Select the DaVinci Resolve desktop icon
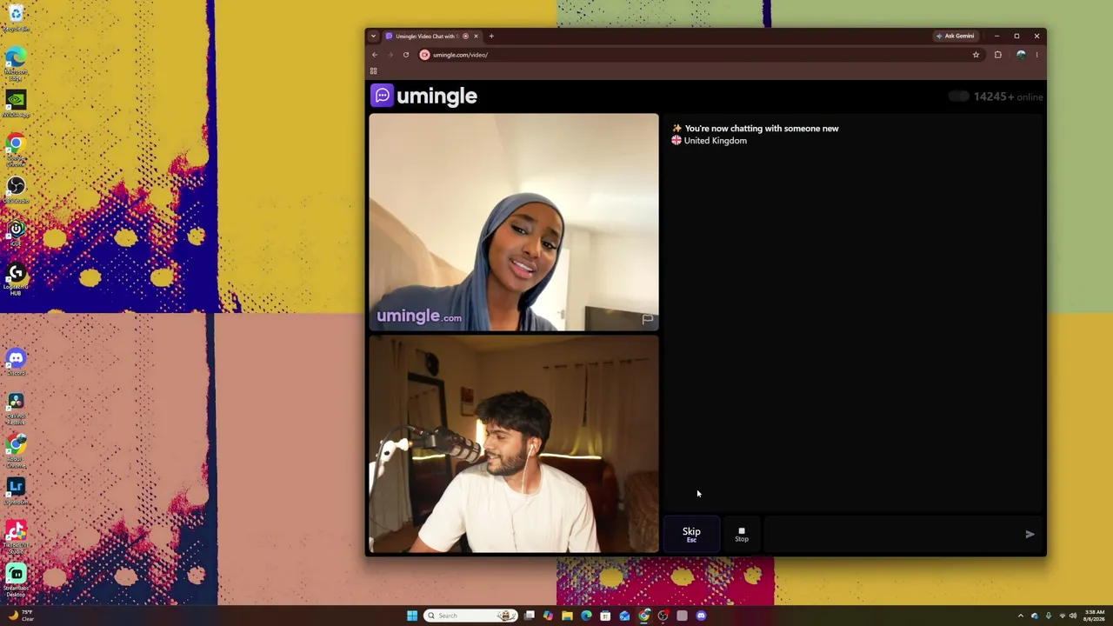 (16, 409)
